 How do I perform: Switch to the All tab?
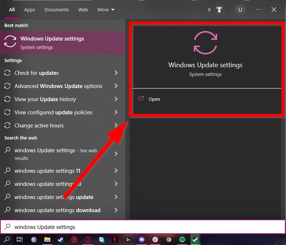[12, 10]
